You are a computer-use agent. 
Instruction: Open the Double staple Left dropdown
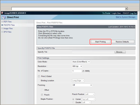click(86, 102)
